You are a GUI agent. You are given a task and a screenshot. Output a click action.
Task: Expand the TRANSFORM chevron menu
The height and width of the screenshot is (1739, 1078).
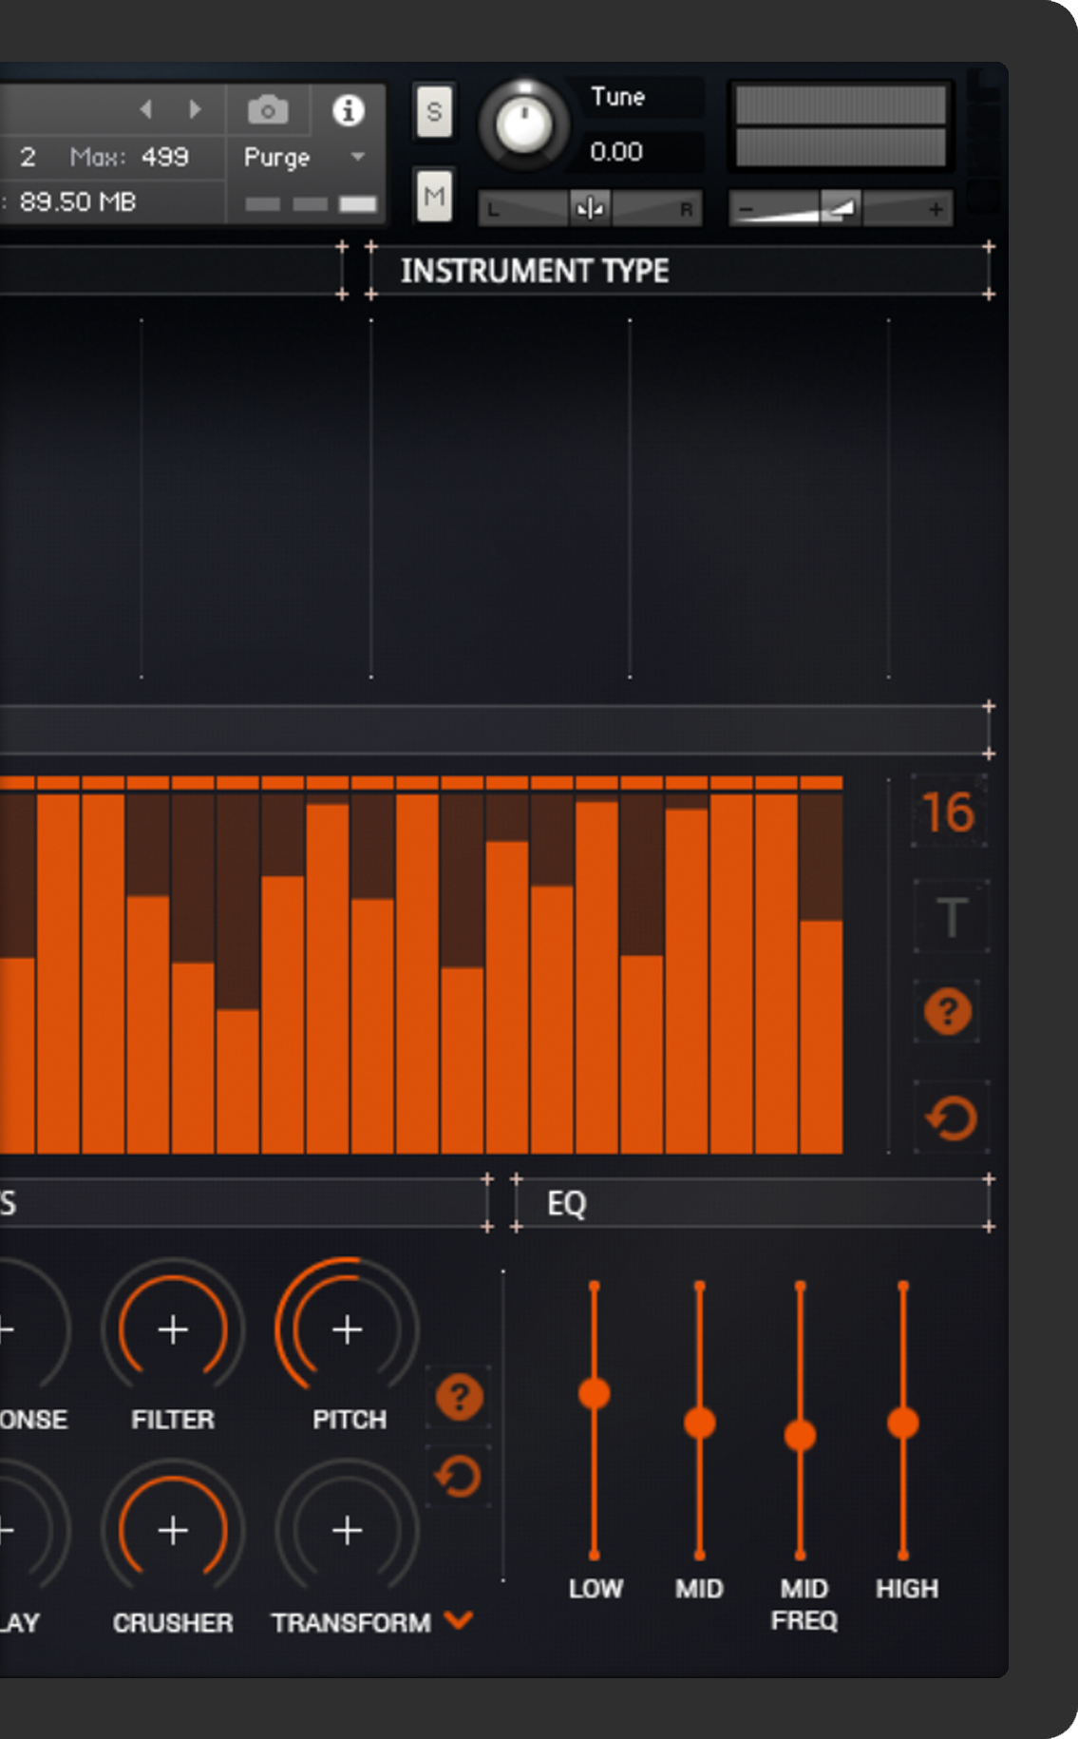click(459, 1619)
